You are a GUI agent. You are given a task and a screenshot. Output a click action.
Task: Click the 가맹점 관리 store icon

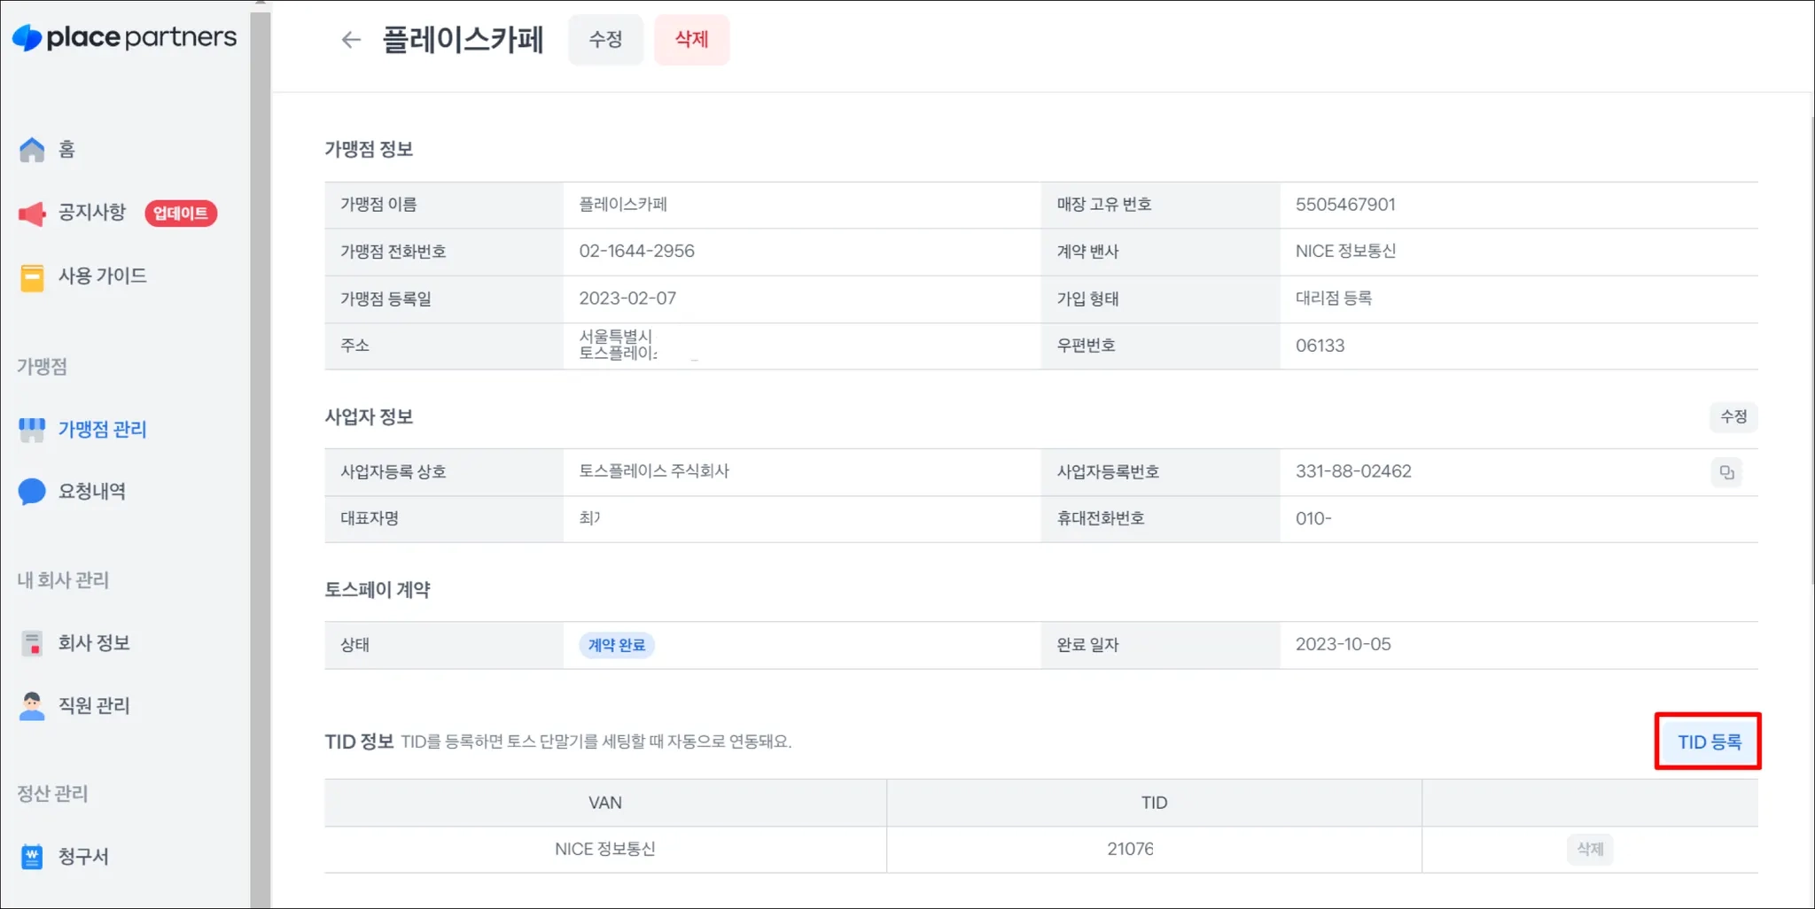click(32, 430)
